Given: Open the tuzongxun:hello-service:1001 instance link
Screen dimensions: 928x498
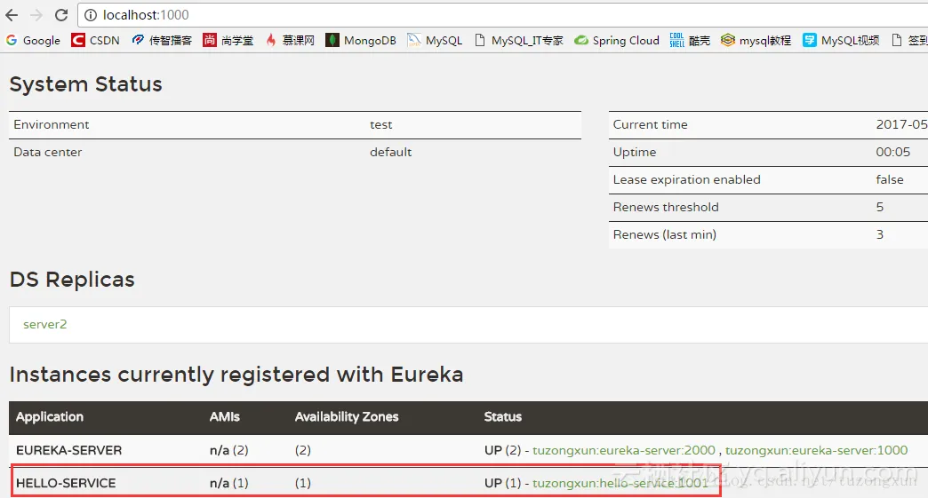Looking at the screenshot, I should [620, 483].
